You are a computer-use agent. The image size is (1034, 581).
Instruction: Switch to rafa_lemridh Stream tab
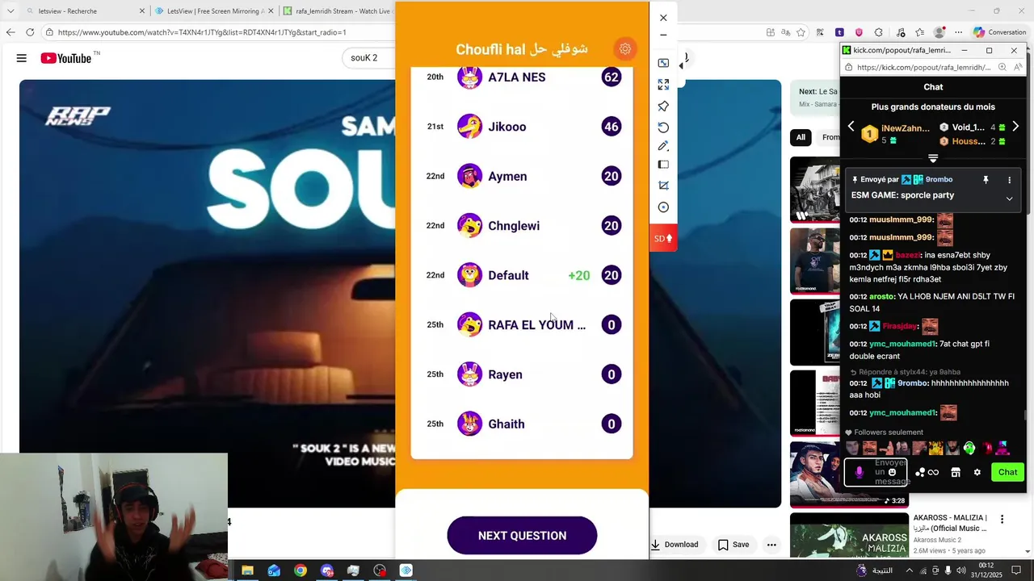338,11
